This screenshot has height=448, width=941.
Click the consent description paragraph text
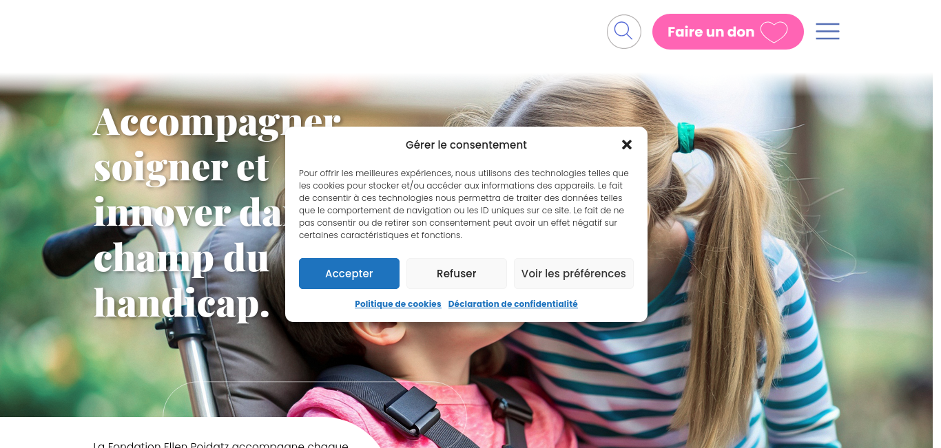pos(464,204)
